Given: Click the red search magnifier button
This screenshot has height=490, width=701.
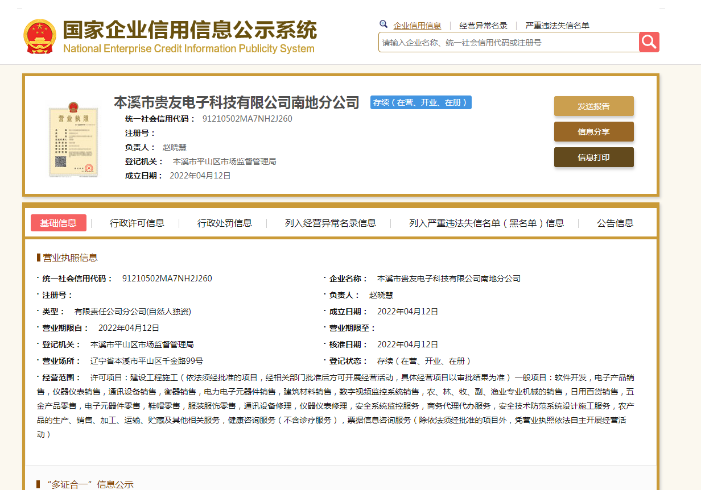Looking at the screenshot, I should coord(649,42).
